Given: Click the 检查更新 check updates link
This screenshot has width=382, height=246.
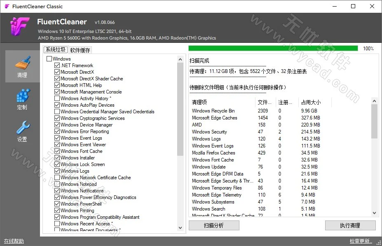Looking at the screenshot, I should [x=361, y=241].
